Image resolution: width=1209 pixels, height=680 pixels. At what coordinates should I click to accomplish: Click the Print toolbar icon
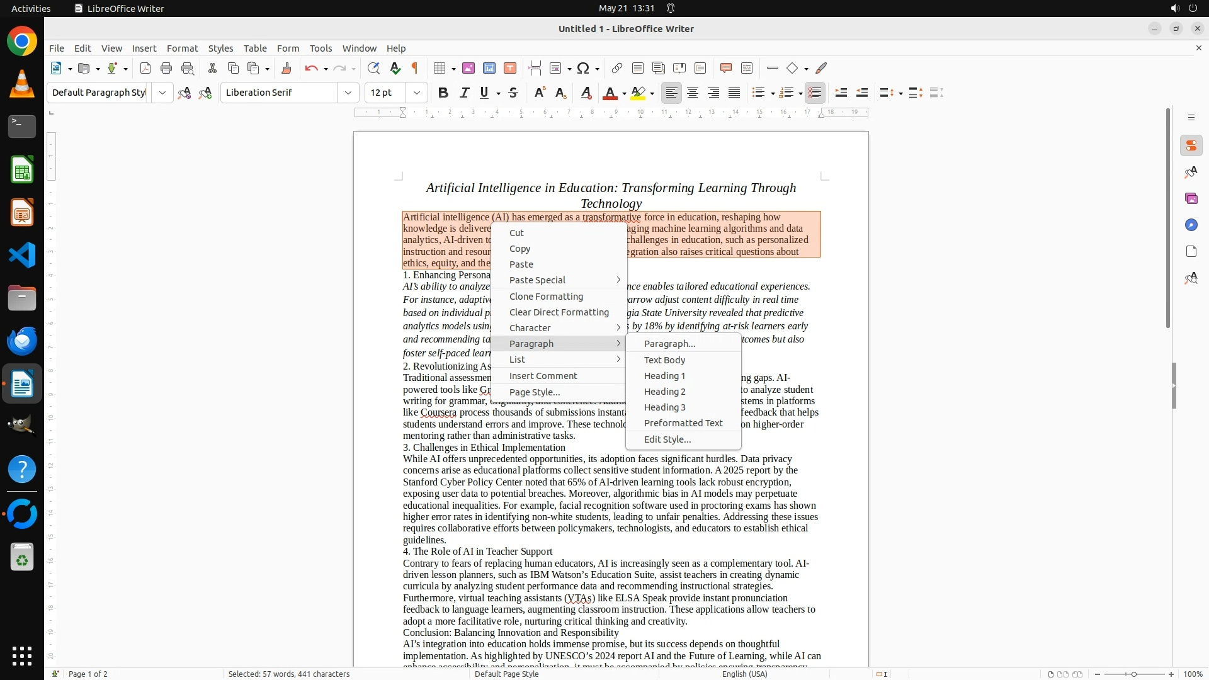pyautogui.click(x=166, y=68)
